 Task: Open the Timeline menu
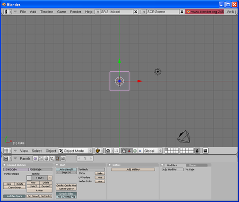click(47, 12)
